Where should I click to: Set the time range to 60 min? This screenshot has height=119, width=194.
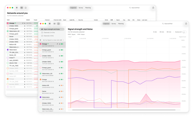coord(169,32)
